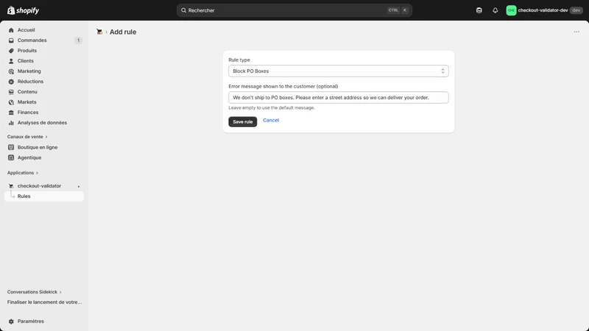
Task: Click into the error message text field
Action: [339, 98]
